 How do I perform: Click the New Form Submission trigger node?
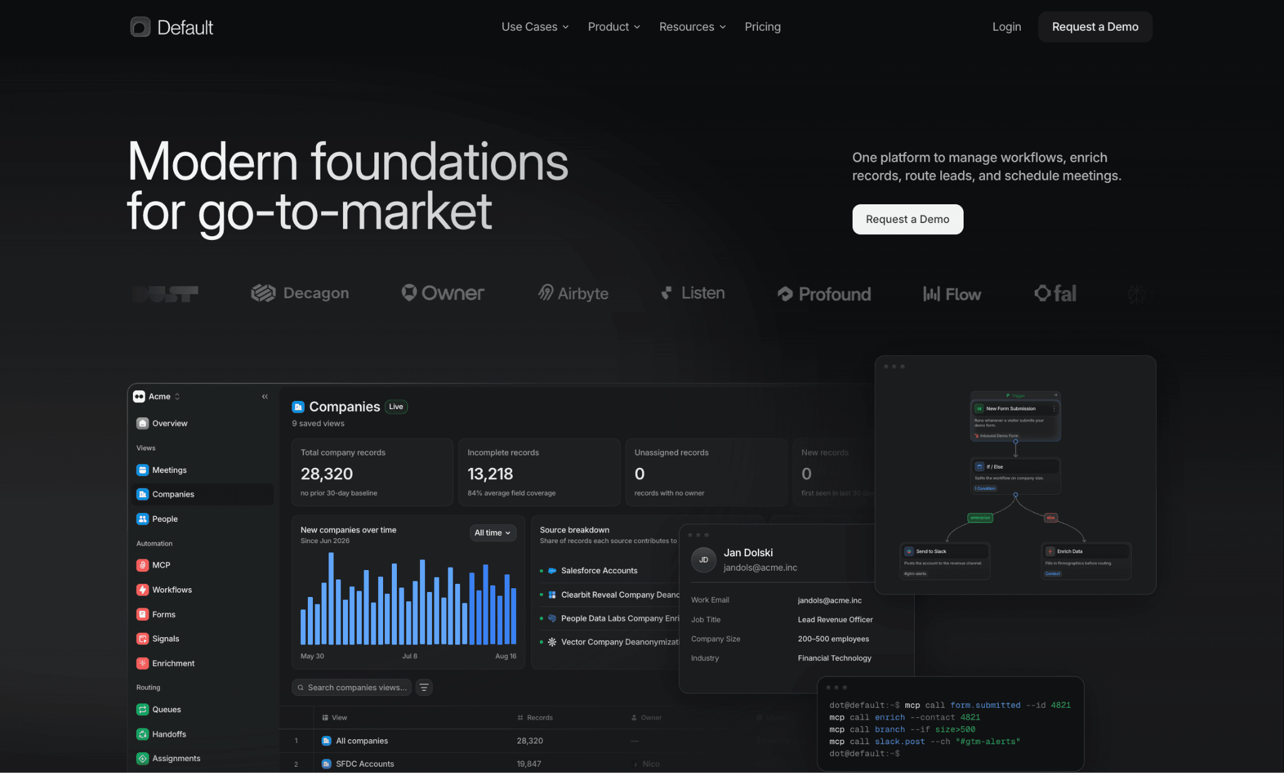point(1016,420)
